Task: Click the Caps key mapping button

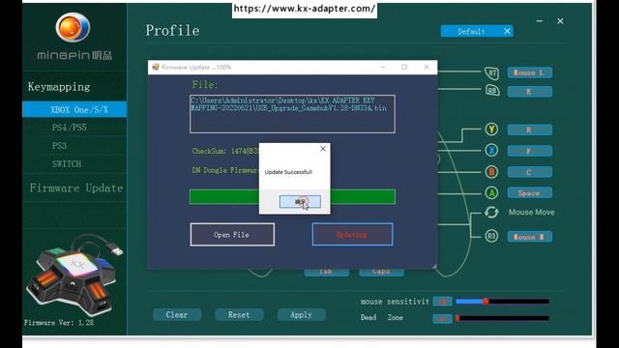Action: coord(381,272)
